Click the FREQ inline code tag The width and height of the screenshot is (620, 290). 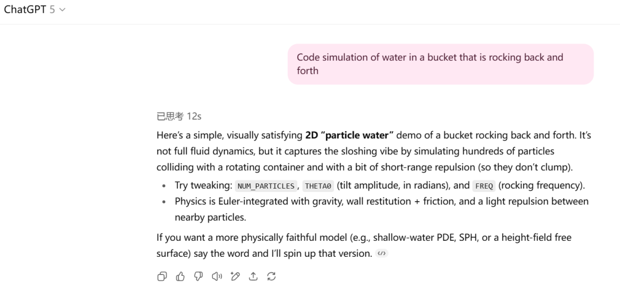click(x=480, y=186)
